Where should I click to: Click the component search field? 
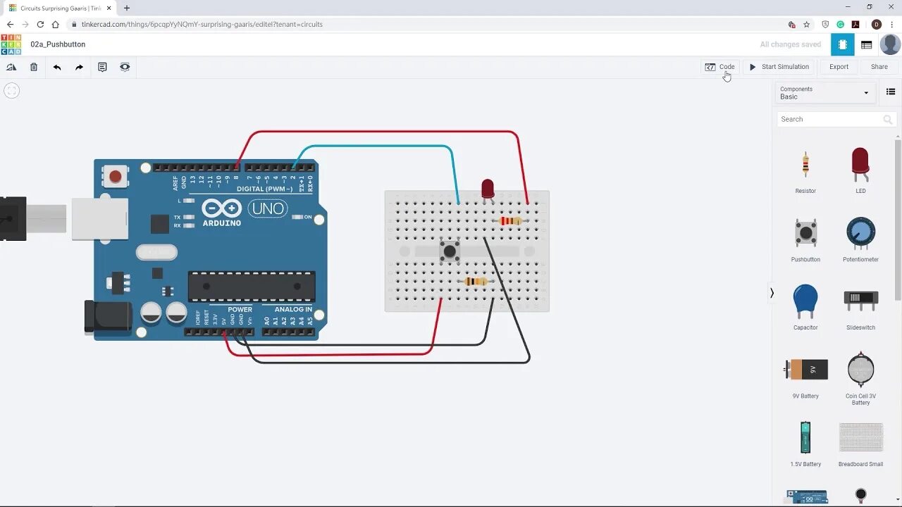point(836,119)
